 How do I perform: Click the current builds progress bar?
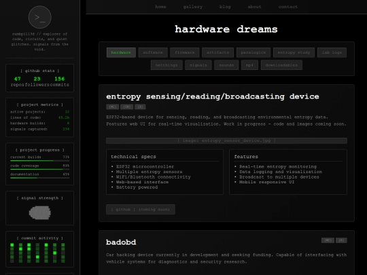(40, 161)
